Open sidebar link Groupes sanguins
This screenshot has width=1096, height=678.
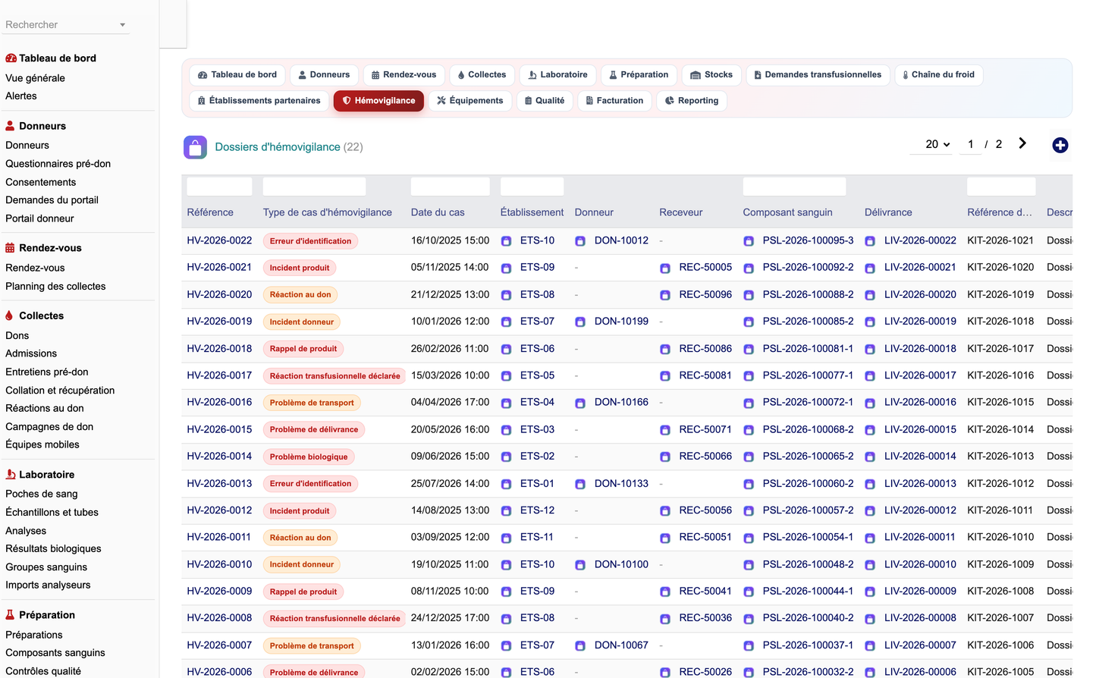click(x=46, y=567)
